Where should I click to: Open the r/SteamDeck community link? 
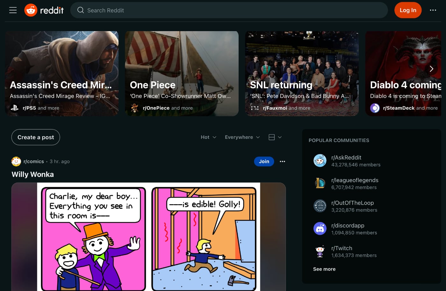click(x=399, y=108)
